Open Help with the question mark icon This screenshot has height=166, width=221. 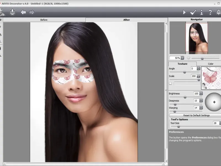(x=210, y=12)
